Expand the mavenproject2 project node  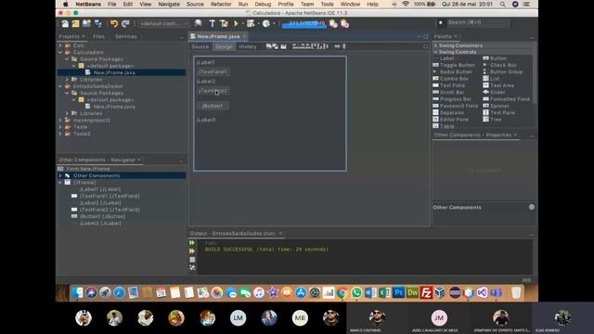coord(60,120)
